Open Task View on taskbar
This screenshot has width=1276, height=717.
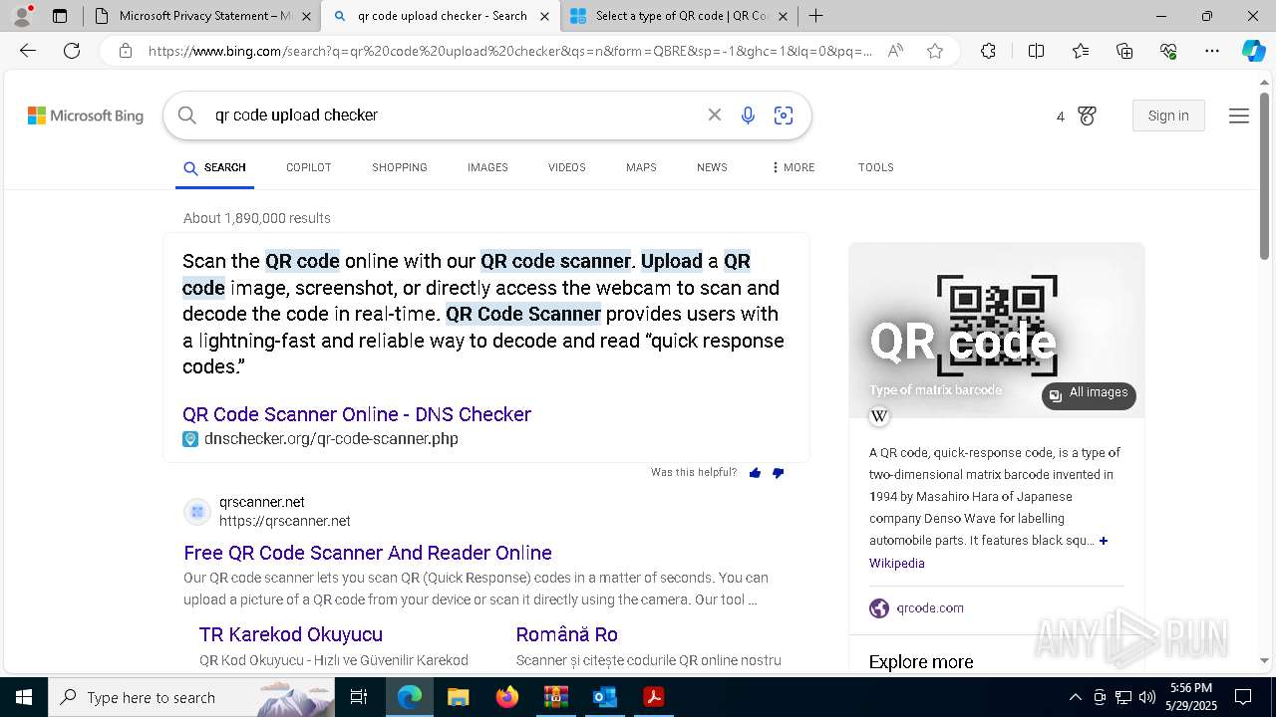359,697
